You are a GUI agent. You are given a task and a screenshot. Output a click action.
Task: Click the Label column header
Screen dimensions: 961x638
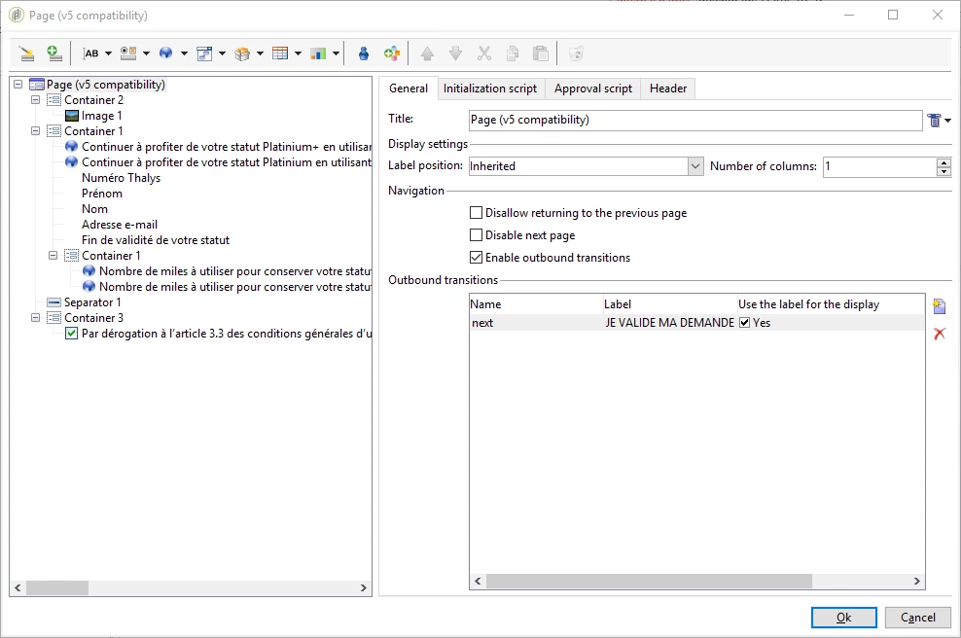[670, 304]
